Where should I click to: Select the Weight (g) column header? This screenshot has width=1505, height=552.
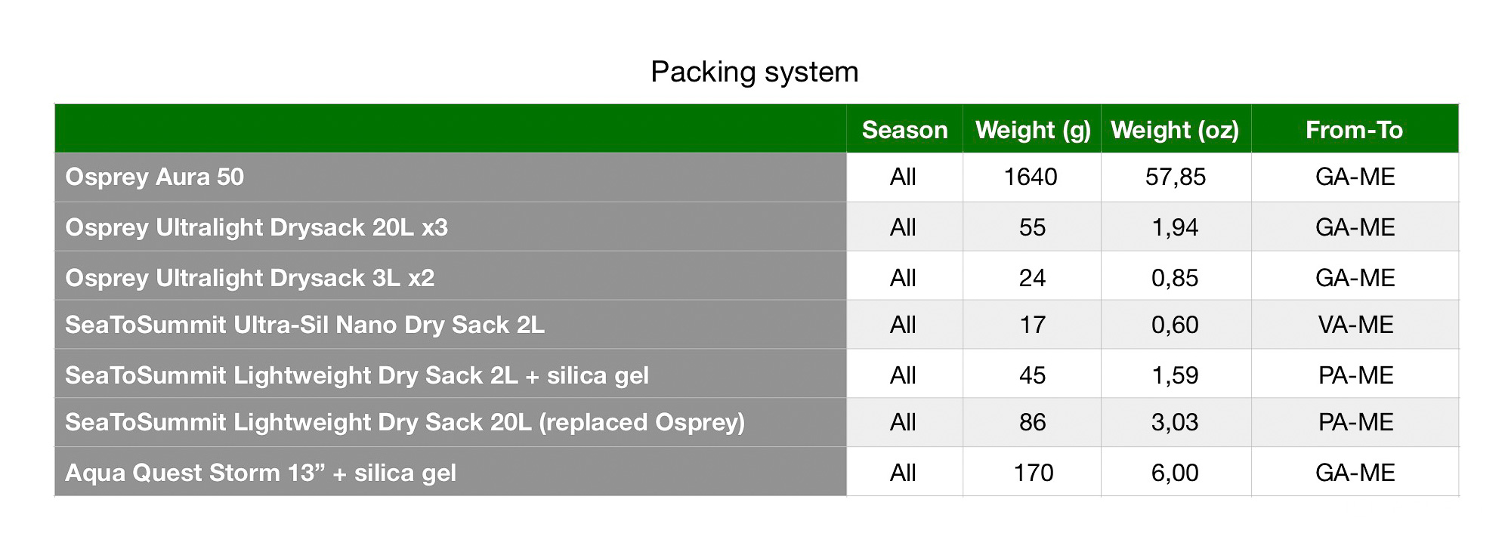click(x=1032, y=129)
